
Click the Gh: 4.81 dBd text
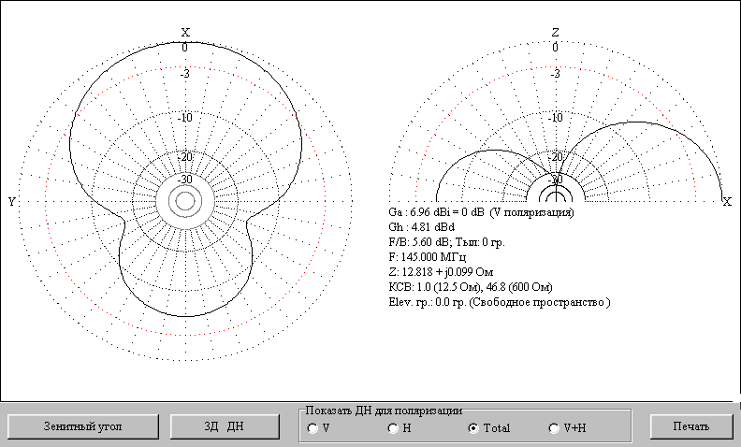click(x=422, y=227)
